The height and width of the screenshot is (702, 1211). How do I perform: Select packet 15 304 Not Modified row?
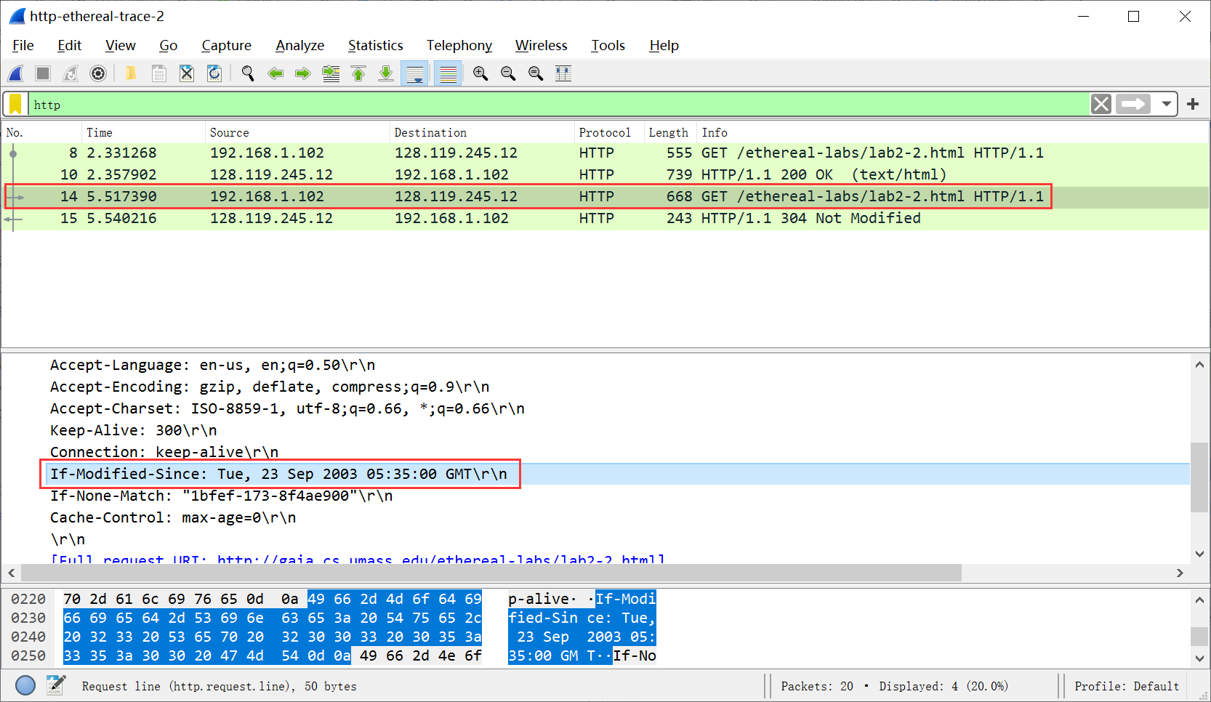click(605, 219)
